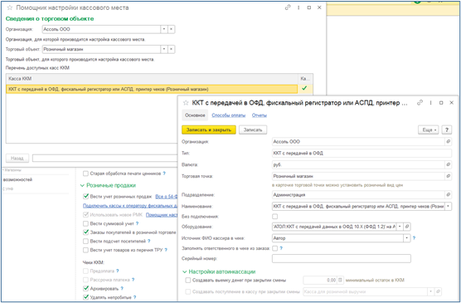
Task: Toggle Без подключения checkbox
Action: tap(275, 217)
